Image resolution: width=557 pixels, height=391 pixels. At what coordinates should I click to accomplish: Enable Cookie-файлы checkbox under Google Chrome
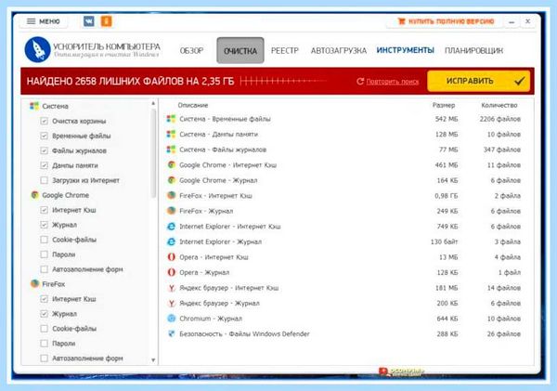[x=44, y=240]
